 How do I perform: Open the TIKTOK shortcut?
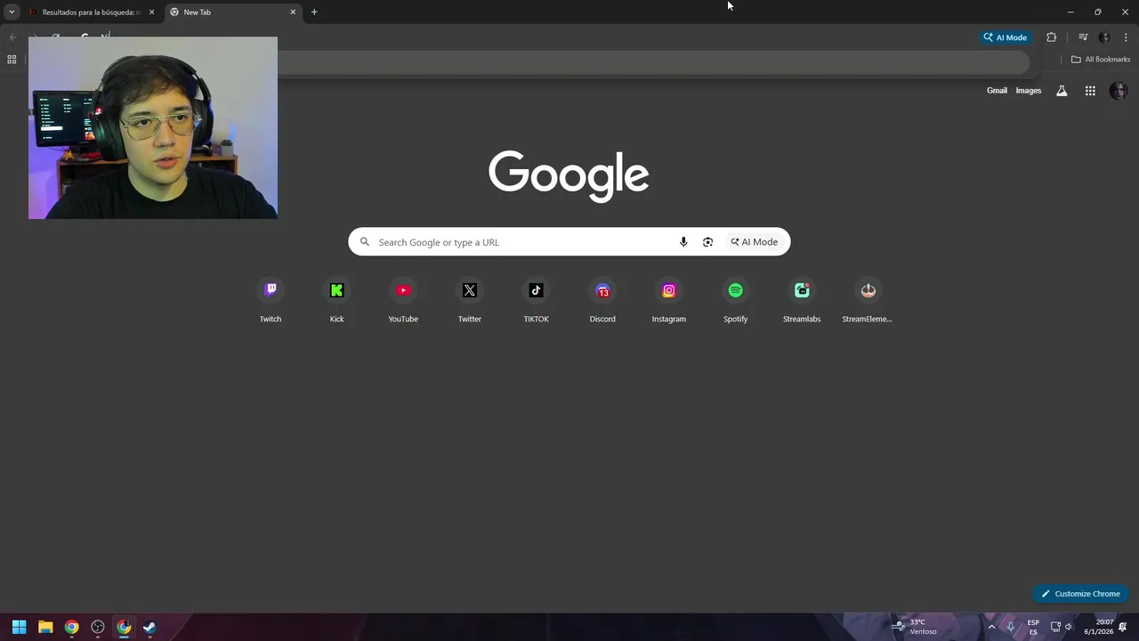(536, 301)
